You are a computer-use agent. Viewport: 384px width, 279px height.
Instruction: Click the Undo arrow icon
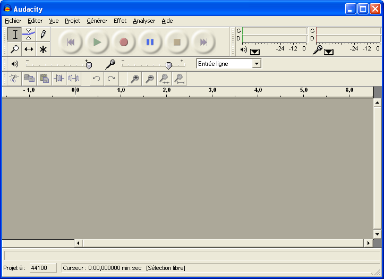click(x=97, y=79)
